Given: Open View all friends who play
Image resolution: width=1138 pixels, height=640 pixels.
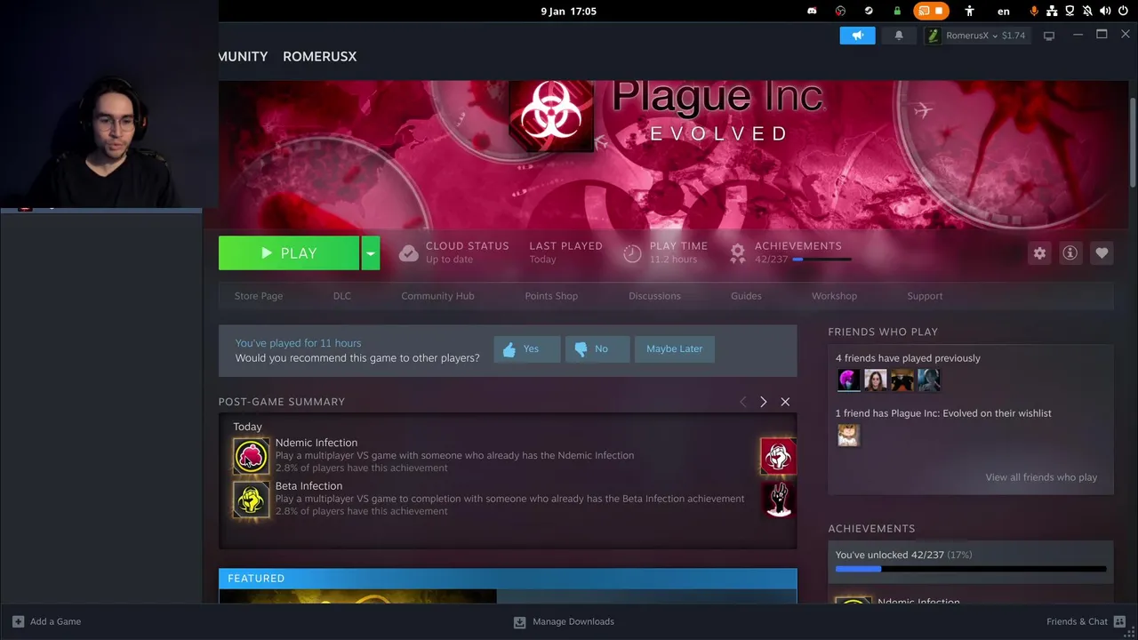Looking at the screenshot, I should (1041, 477).
